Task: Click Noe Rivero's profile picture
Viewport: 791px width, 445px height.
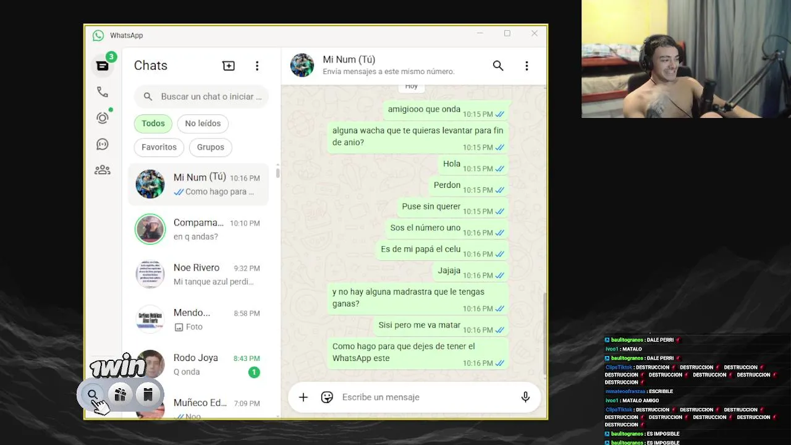Action: pos(150,274)
